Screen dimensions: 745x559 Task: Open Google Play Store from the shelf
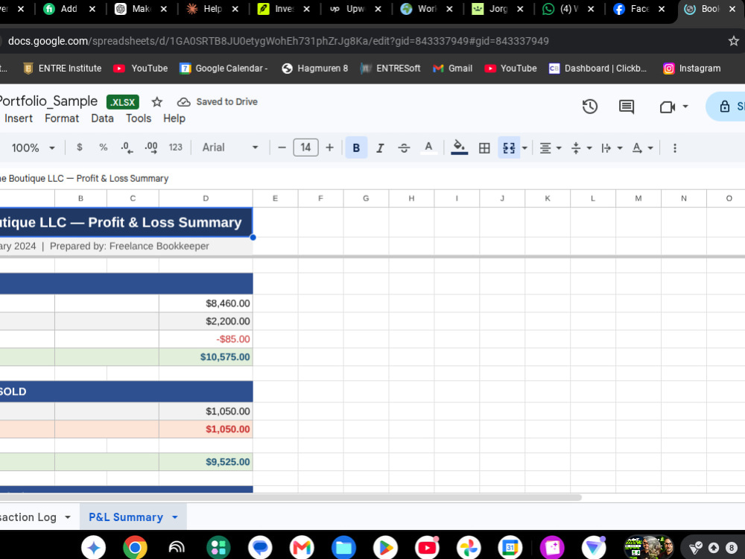[x=385, y=548]
